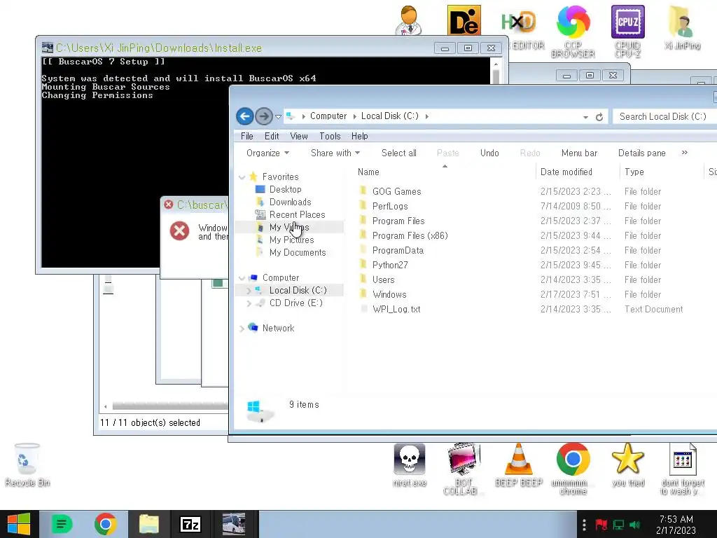Select the Users folder
Viewport: 717px width, 538px height.
point(383,280)
